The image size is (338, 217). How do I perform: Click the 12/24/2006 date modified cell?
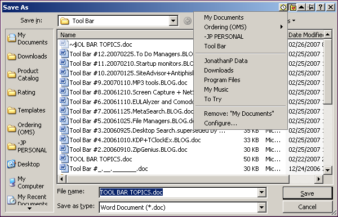point(306,169)
